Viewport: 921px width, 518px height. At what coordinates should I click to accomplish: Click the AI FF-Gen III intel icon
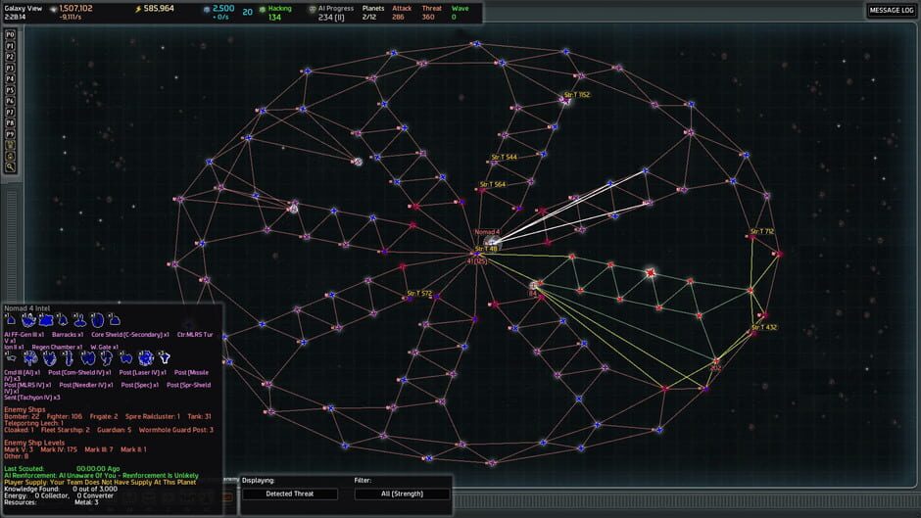point(11,320)
